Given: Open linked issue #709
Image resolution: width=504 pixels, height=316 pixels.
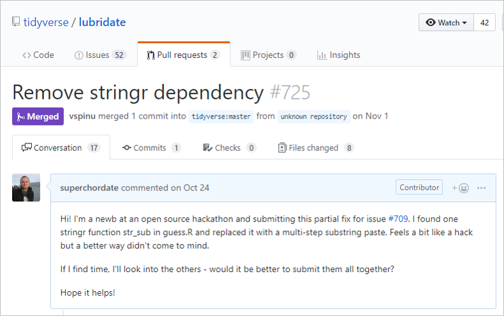Looking at the screenshot, I should point(399,219).
